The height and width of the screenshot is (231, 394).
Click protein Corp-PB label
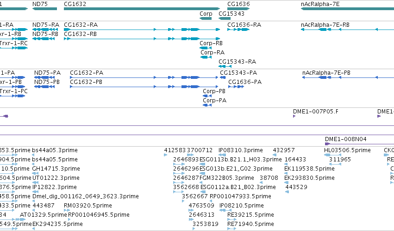pos(214,91)
